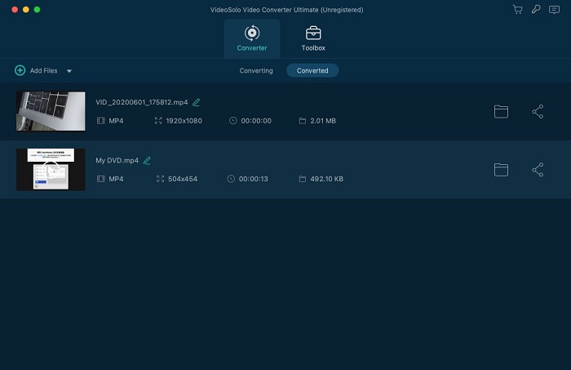Select the My DVD.mp4 file name
Image resolution: width=571 pixels, height=370 pixels.
click(117, 160)
